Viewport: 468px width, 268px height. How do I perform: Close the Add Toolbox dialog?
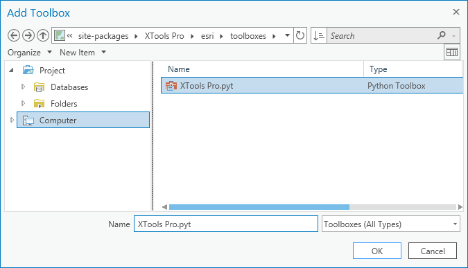456,12
